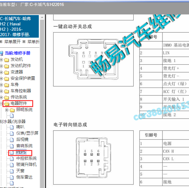Expand the 车身控制器 tree node

click(x=1, y=91)
